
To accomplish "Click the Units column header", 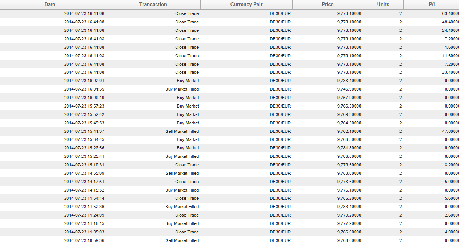I will point(383,4).
